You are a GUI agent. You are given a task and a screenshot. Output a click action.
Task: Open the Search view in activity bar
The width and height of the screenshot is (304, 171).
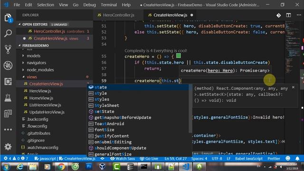(x=8, y=33)
